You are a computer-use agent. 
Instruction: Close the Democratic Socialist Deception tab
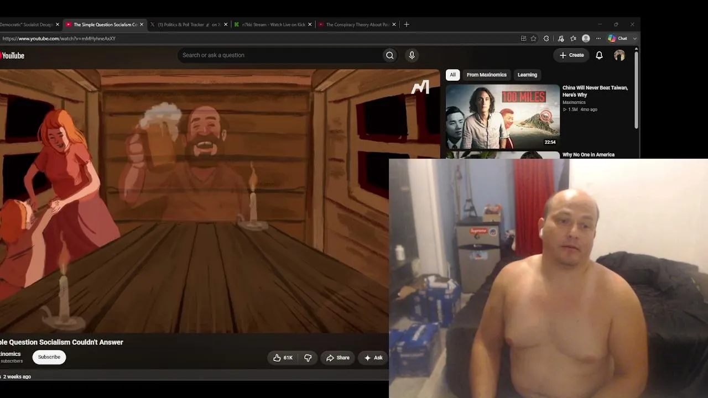click(x=58, y=24)
